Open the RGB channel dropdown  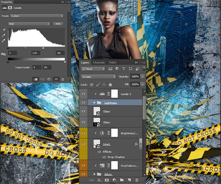pos(29,24)
